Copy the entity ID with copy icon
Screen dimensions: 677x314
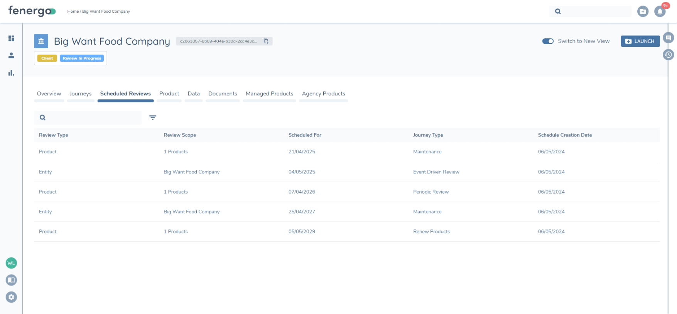[x=266, y=41]
